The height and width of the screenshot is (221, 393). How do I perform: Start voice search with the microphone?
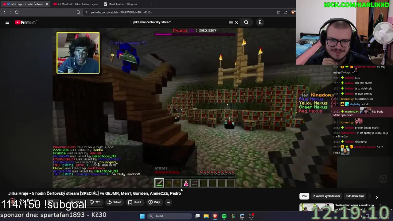(x=260, y=22)
